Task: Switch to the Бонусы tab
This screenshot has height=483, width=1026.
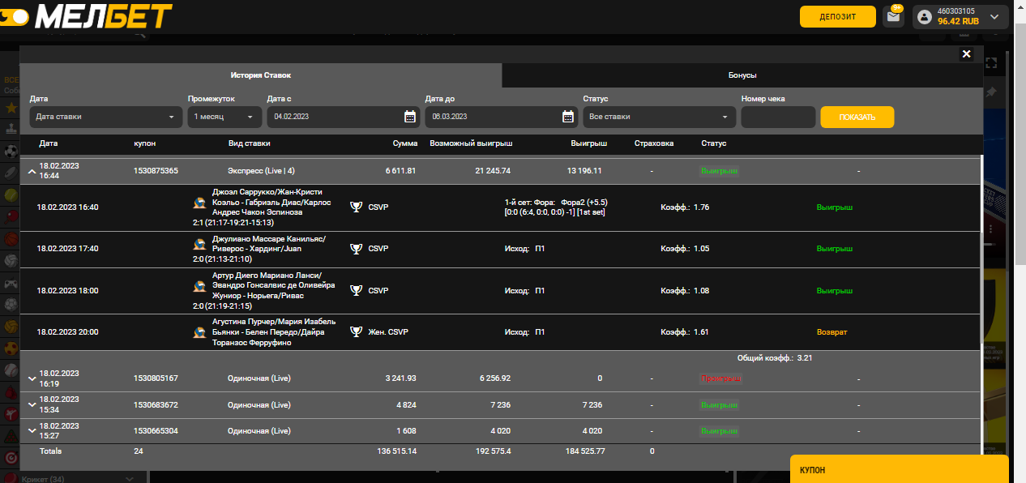Action: point(742,75)
